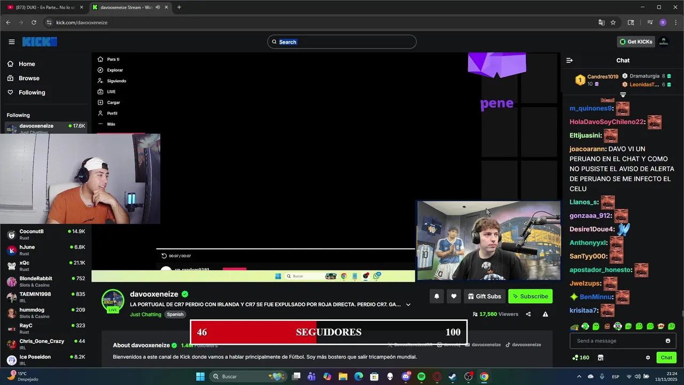Follow the channel with heart button
The image size is (684, 385).
pyautogui.click(x=454, y=296)
